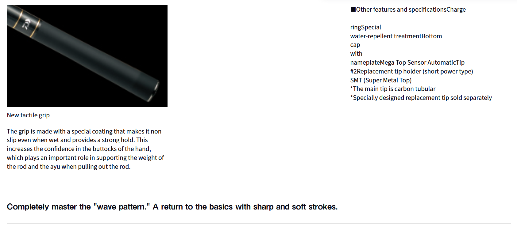Select the "SMT (Super Metal Top)" line
Screen dimensions: 517x234
pyautogui.click(x=381, y=80)
